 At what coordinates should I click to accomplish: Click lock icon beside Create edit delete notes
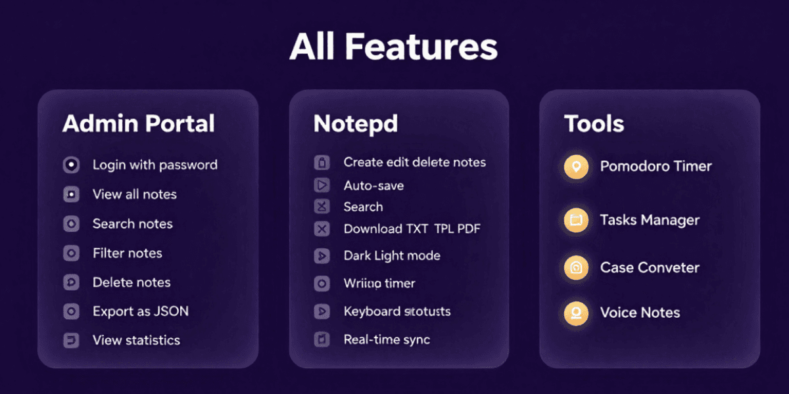(x=322, y=162)
